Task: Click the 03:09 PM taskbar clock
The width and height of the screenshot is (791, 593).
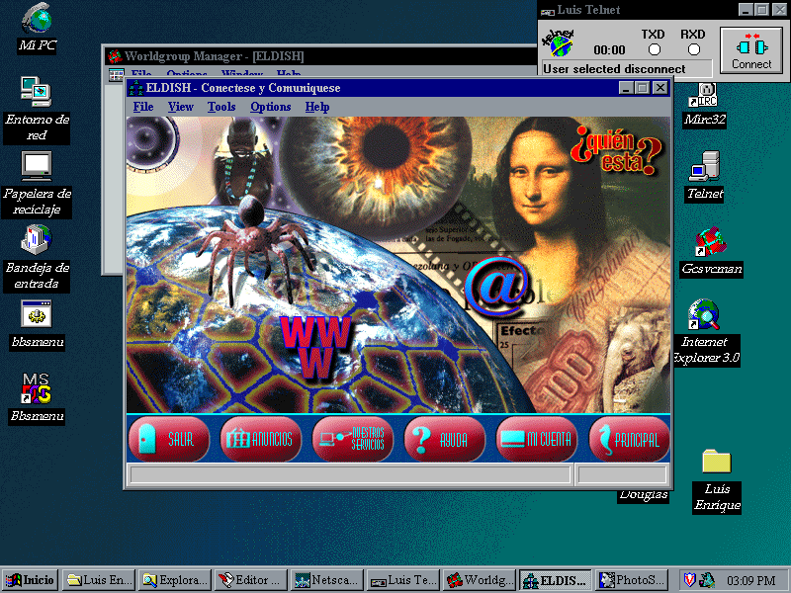Action: (750, 580)
